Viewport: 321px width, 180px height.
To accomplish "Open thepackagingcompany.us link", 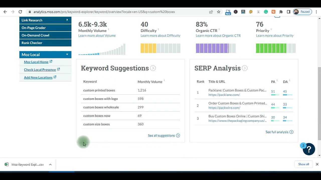I will tap(237, 121).
